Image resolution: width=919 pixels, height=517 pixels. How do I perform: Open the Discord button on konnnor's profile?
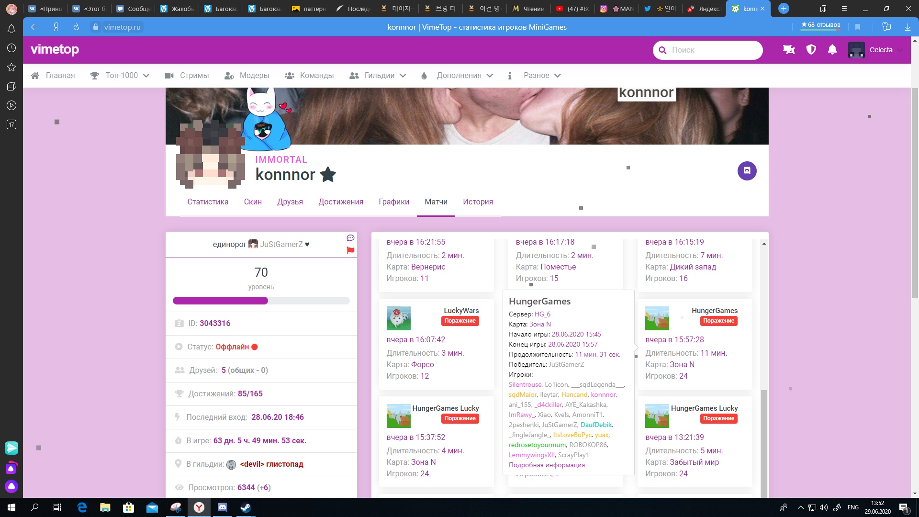click(x=747, y=170)
